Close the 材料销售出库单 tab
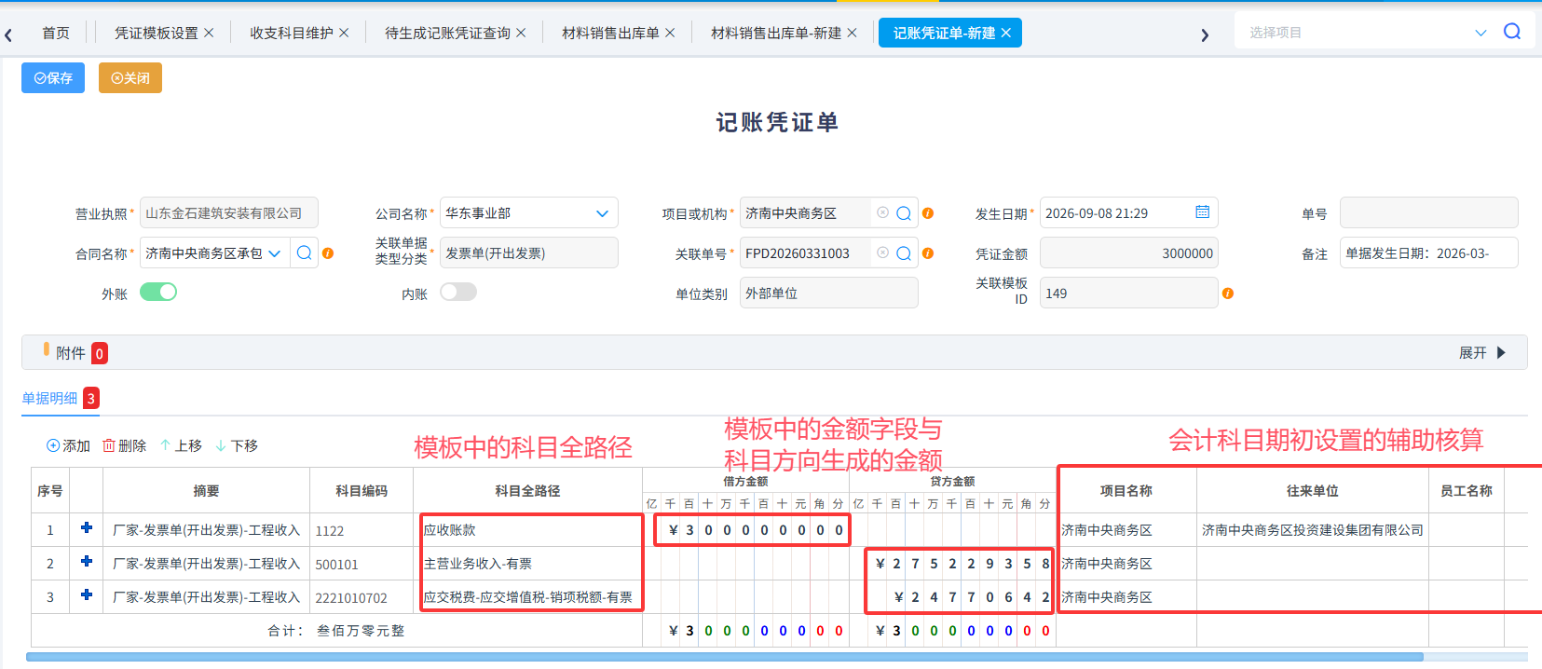This screenshot has width=1542, height=669. pos(670,33)
